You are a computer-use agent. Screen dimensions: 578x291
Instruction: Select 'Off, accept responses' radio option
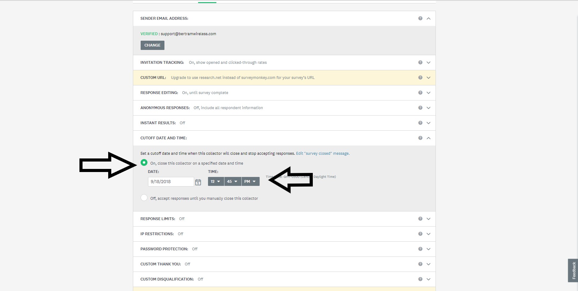[x=144, y=198]
